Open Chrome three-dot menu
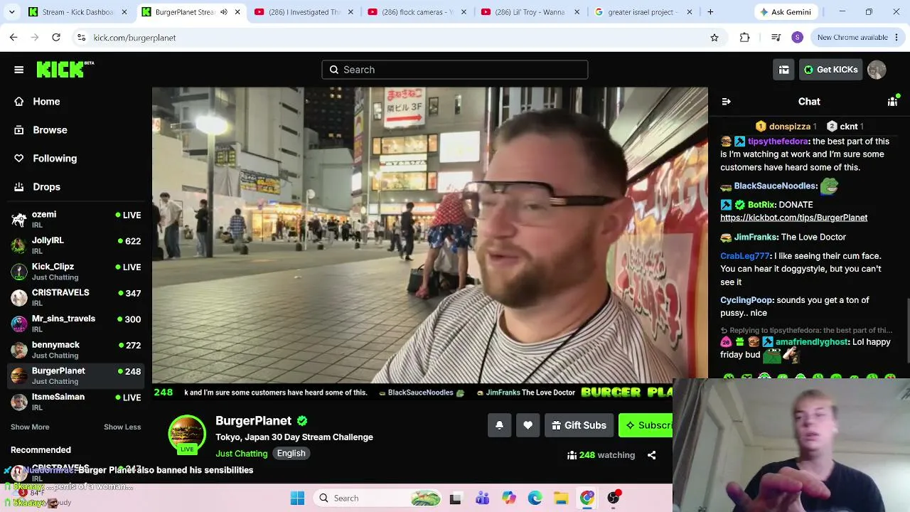Viewport: 910px width, 512px height. [896, 38]
